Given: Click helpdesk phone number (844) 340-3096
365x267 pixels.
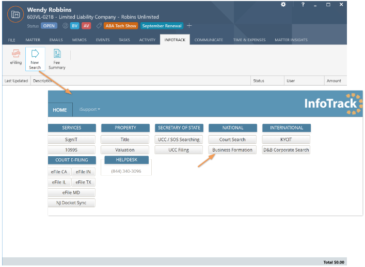Looking at the screenshot, I should pos(126,171).
